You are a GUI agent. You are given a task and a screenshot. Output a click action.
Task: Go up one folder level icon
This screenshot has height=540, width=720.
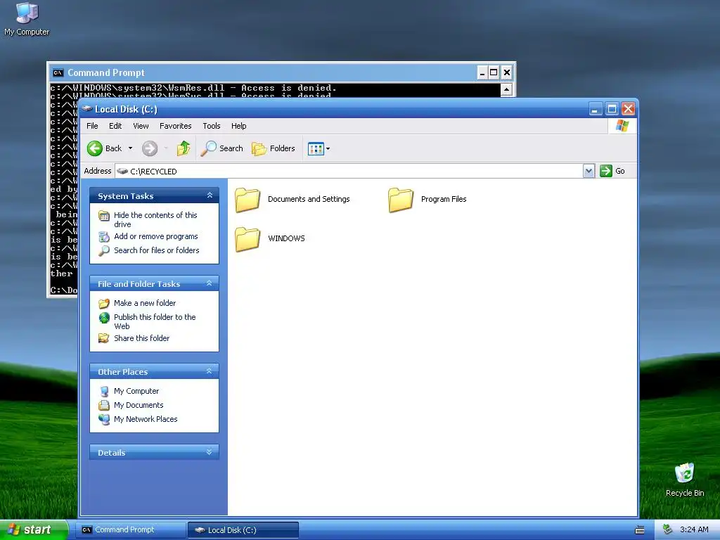click(184, 148)
